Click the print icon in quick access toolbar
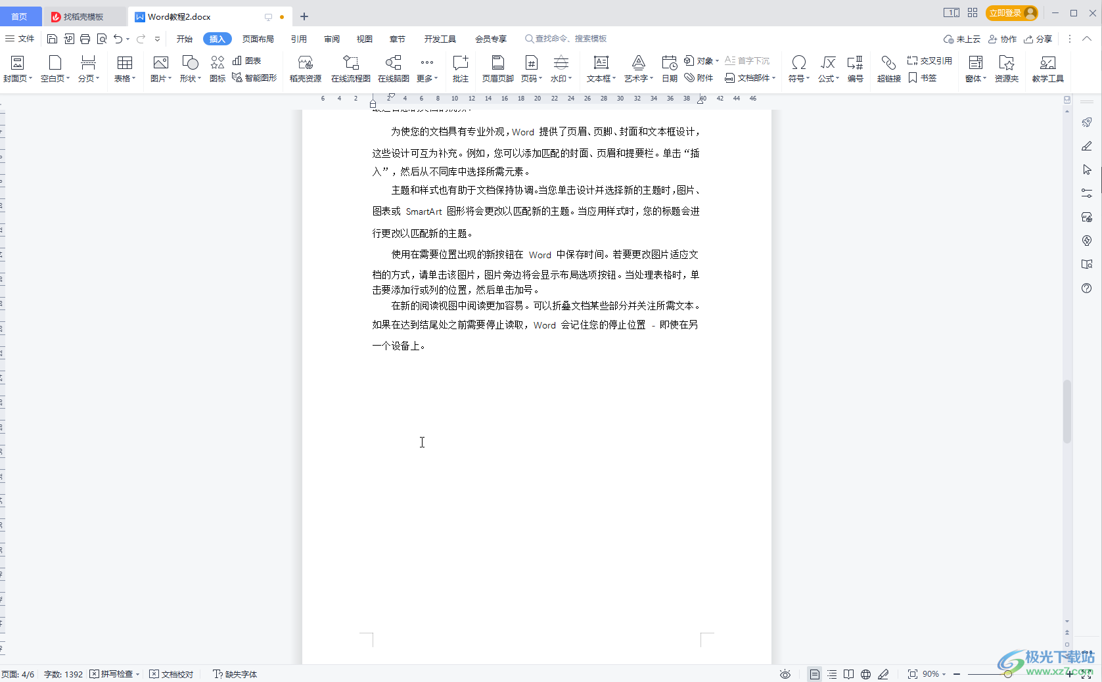Screen dimensions: 1102x682 pyautogui.click(x=85, y=39)
